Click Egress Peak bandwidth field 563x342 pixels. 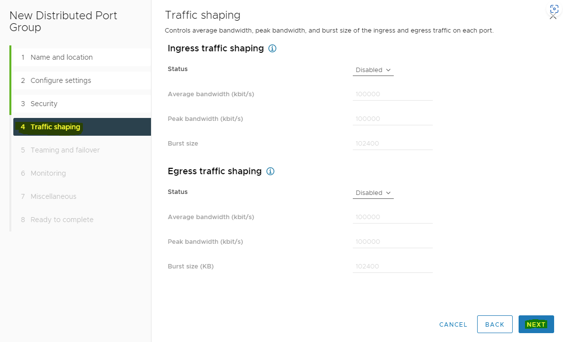tap(392, 242)
